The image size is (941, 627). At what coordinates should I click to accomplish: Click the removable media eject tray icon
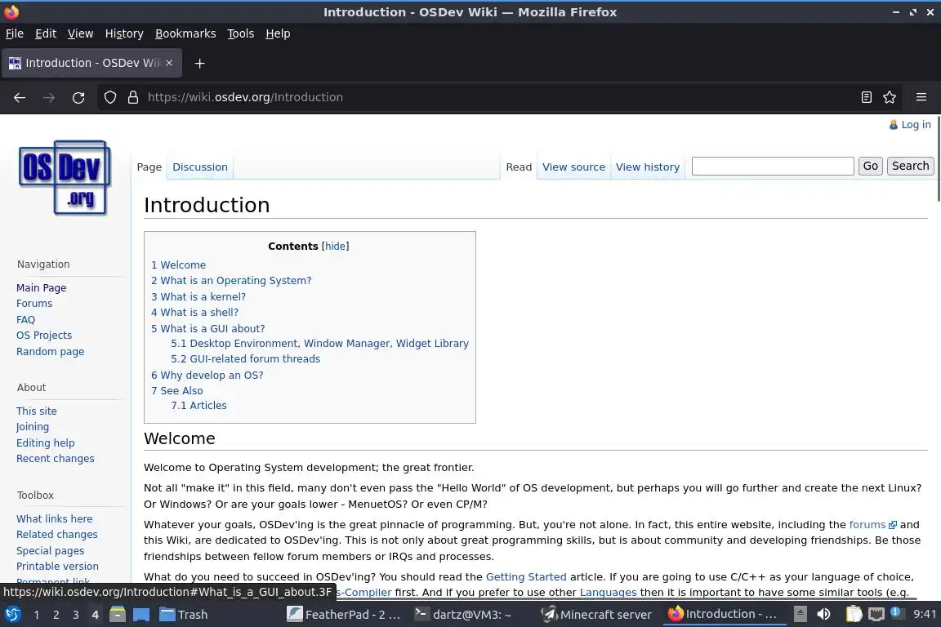(800, 615)
